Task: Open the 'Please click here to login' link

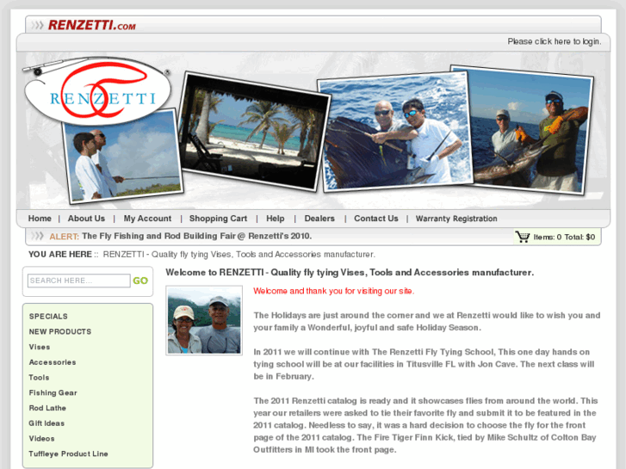Action: pos(555,41)
